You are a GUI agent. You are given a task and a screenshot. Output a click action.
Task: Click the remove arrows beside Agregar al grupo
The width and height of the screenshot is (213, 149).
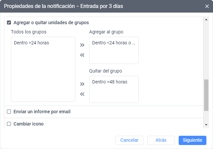pos(82,55)
